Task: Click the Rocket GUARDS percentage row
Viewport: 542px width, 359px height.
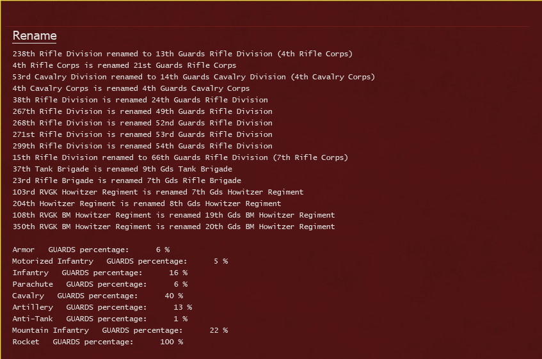Action: click(x=97, y=342)
